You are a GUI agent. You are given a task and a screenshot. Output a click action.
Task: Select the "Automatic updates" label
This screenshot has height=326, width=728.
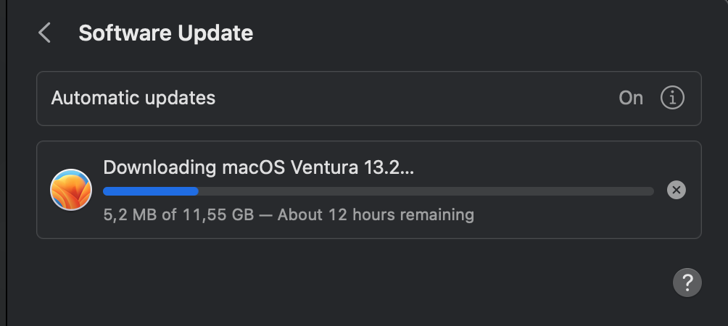pyautogui.click(x=133, y=98)
